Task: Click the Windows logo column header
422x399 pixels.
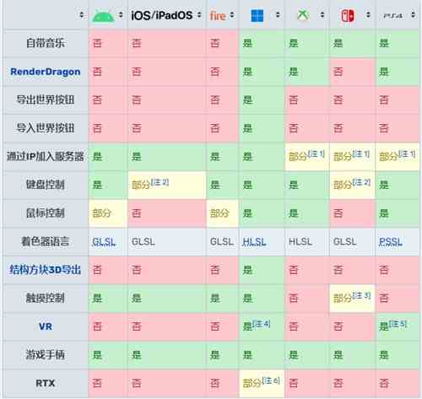Action: (257, 16)
